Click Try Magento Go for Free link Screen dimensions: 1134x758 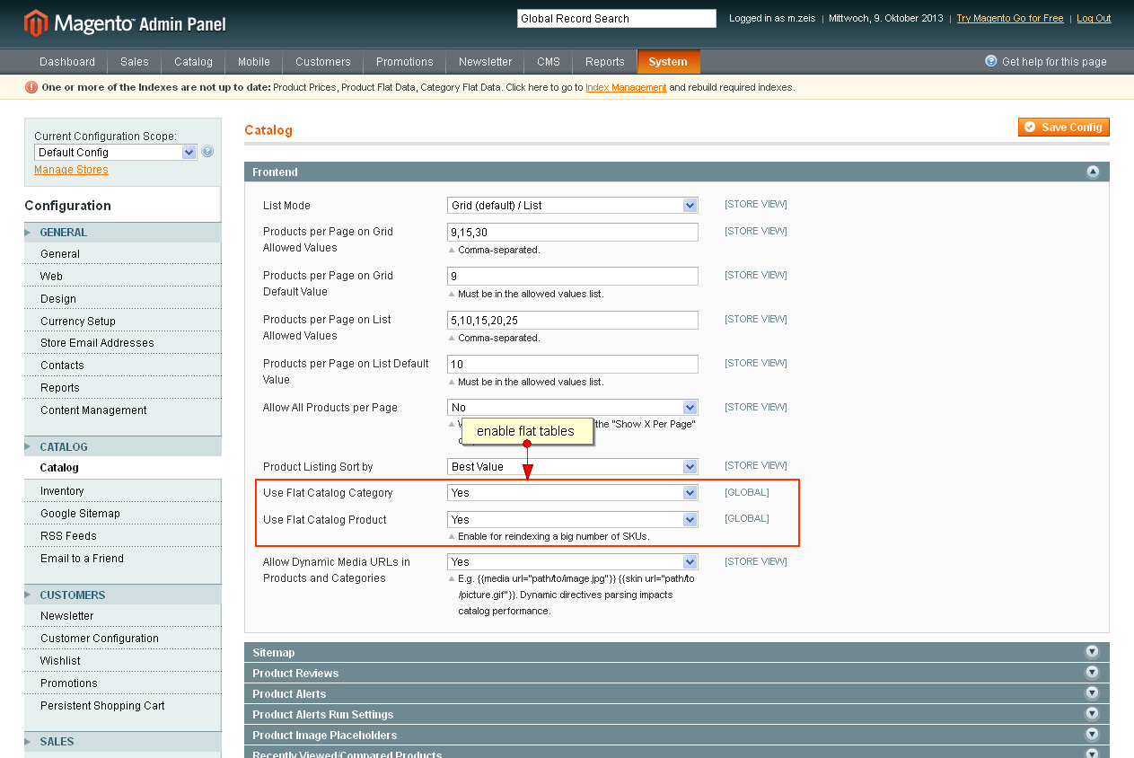click(x=1009, y=18)
